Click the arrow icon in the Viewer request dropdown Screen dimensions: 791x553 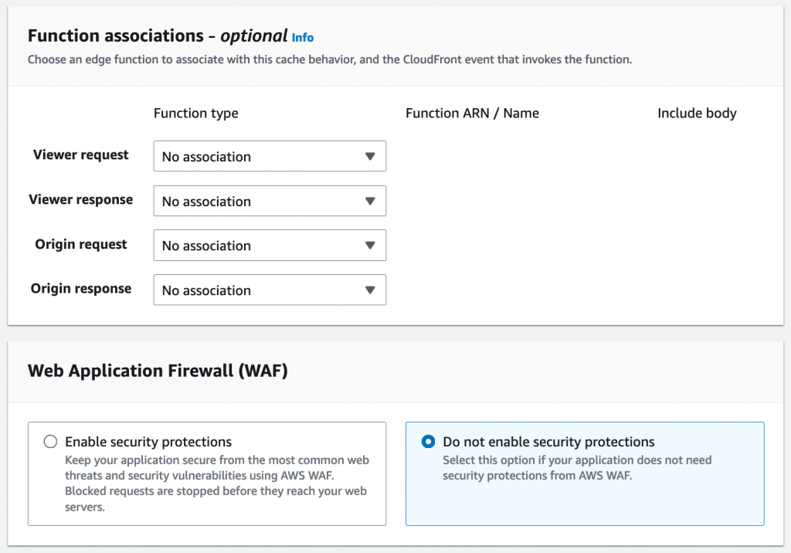[x=370, y=156]
